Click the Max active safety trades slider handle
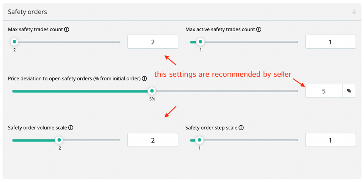This screenshot has height=182, width=364. (x=200, y=42)
